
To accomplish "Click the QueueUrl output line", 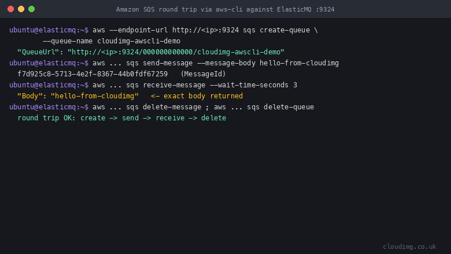I will (151, 52).
